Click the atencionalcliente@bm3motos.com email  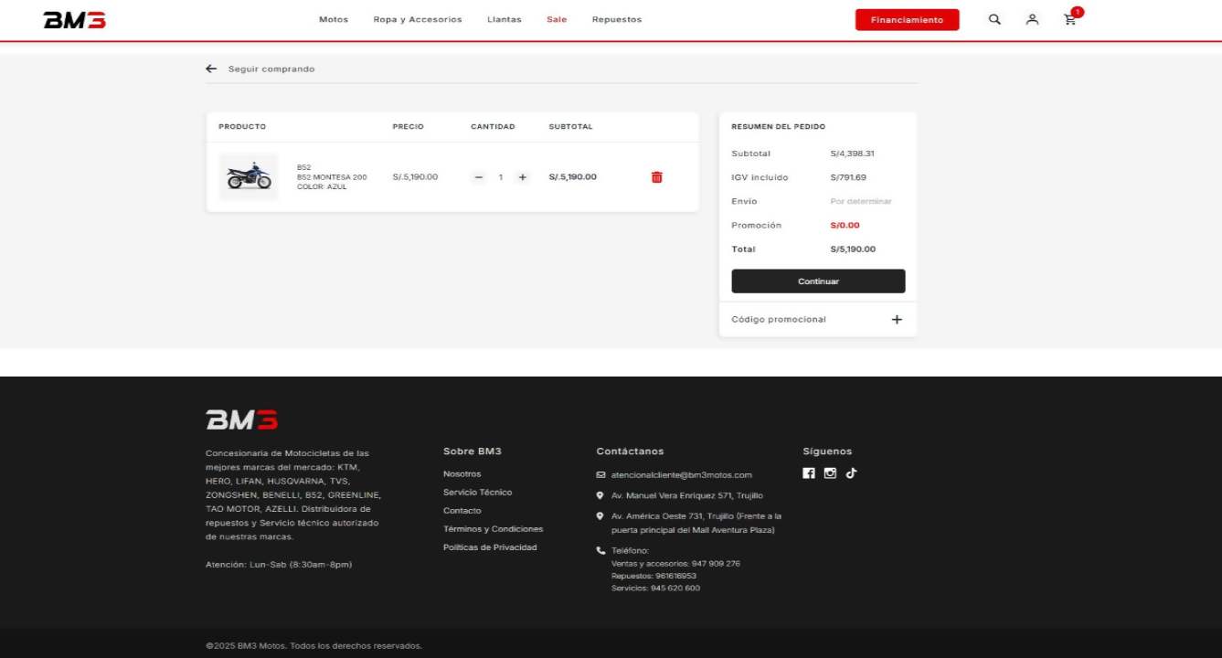click(681, 475)
